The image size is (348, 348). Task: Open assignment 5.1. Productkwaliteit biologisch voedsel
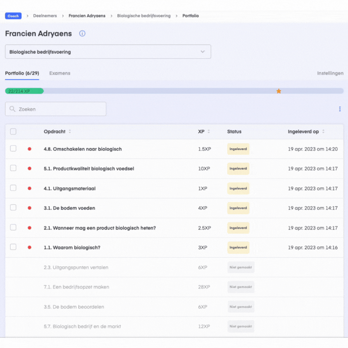click(x=89, y=168)
